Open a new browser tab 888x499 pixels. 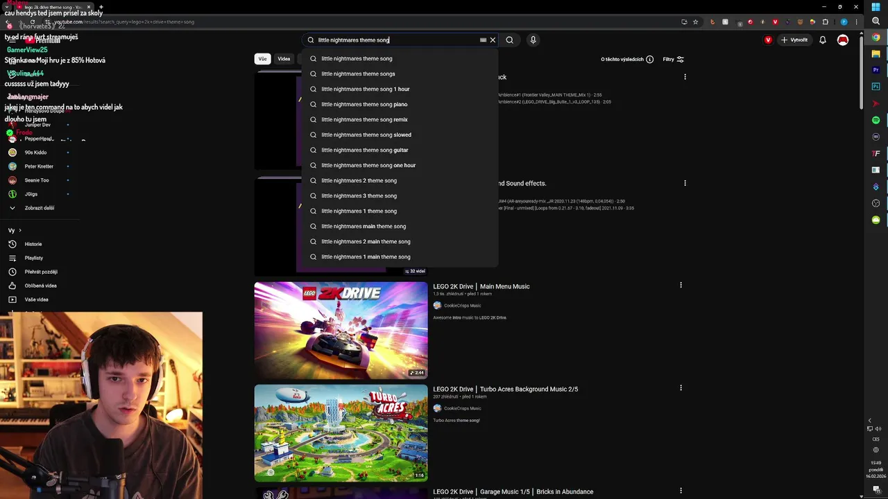(x=101, y=7)
